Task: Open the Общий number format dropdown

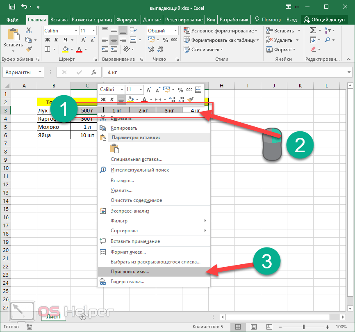Action: [175, 31]
